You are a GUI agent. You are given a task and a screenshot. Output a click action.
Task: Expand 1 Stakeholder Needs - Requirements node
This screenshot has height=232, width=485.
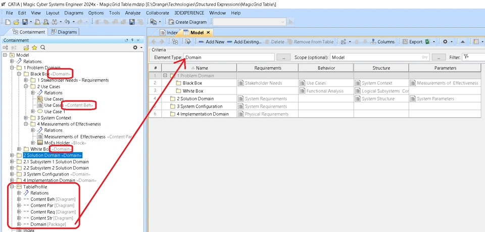point(26,80)
